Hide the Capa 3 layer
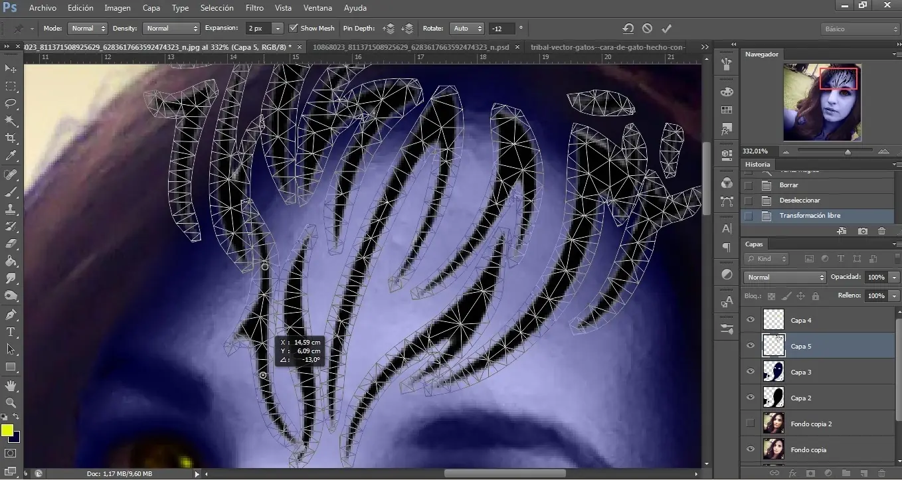Viewport: 902px width, 480px height. point(751,372)
